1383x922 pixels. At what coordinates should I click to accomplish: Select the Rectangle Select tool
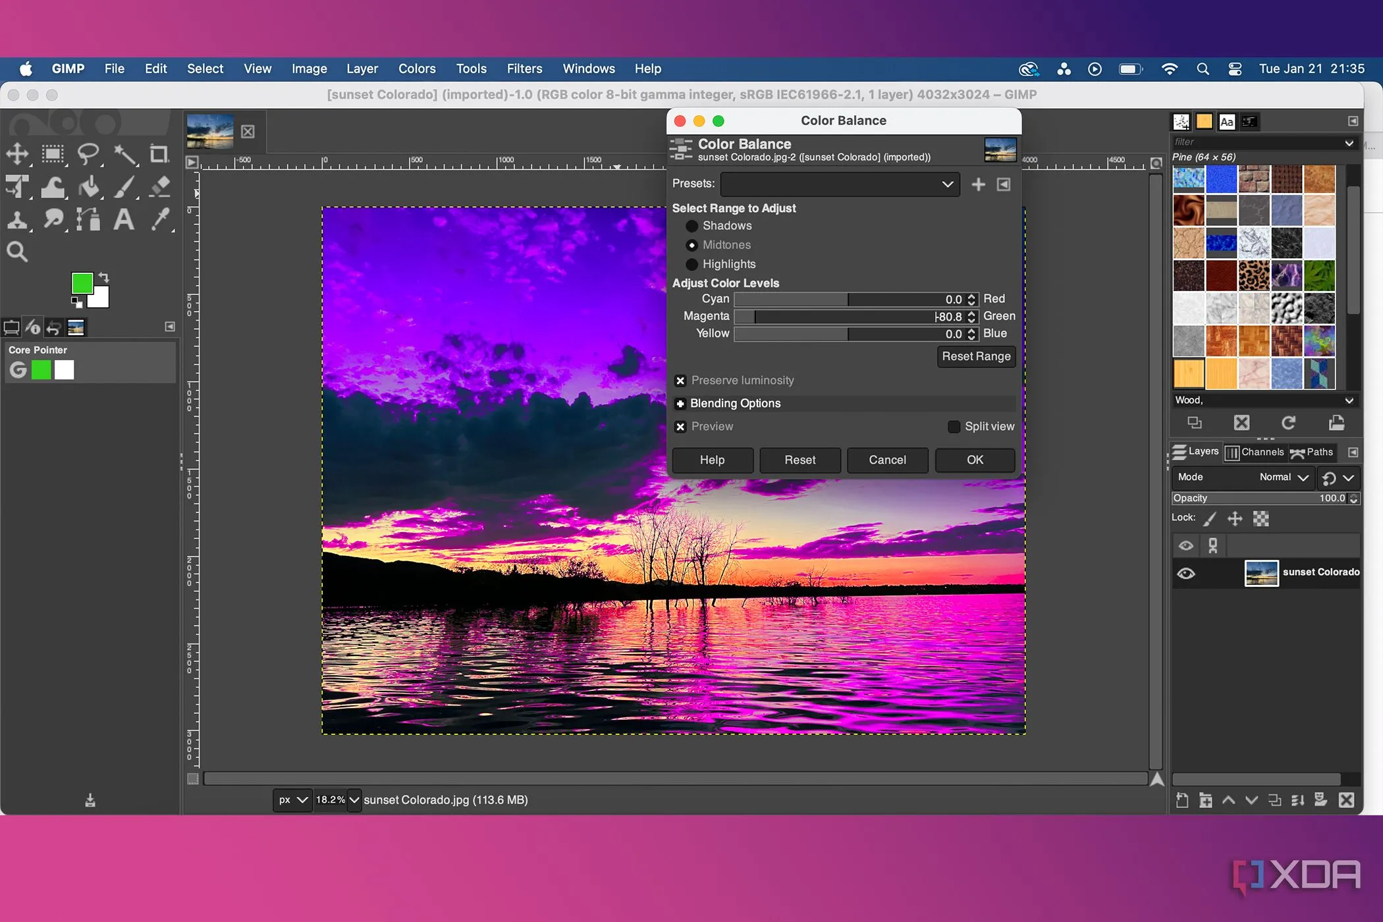53,154
